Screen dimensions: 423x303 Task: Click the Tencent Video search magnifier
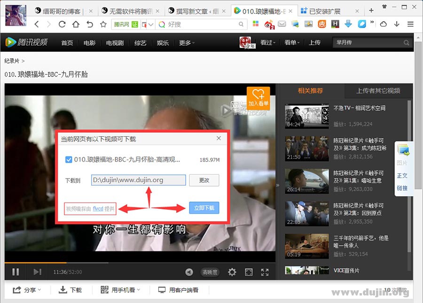click(406, 43)
